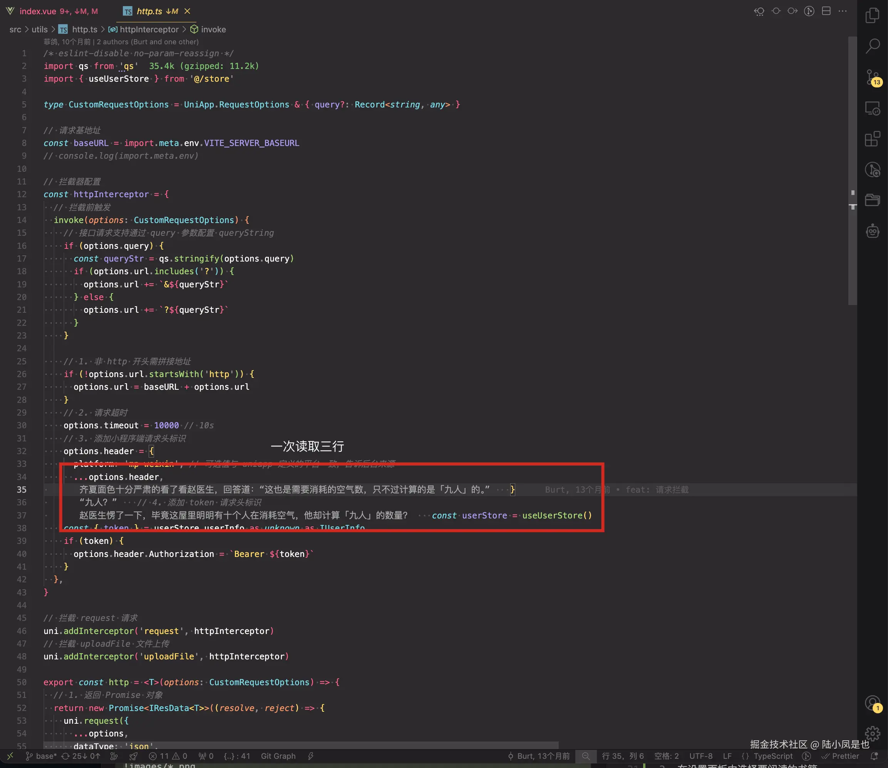The height and width of the screenshot is (768, 888).
Task: Open the Remote Explorer icon
Action: [x=872, y=109]
